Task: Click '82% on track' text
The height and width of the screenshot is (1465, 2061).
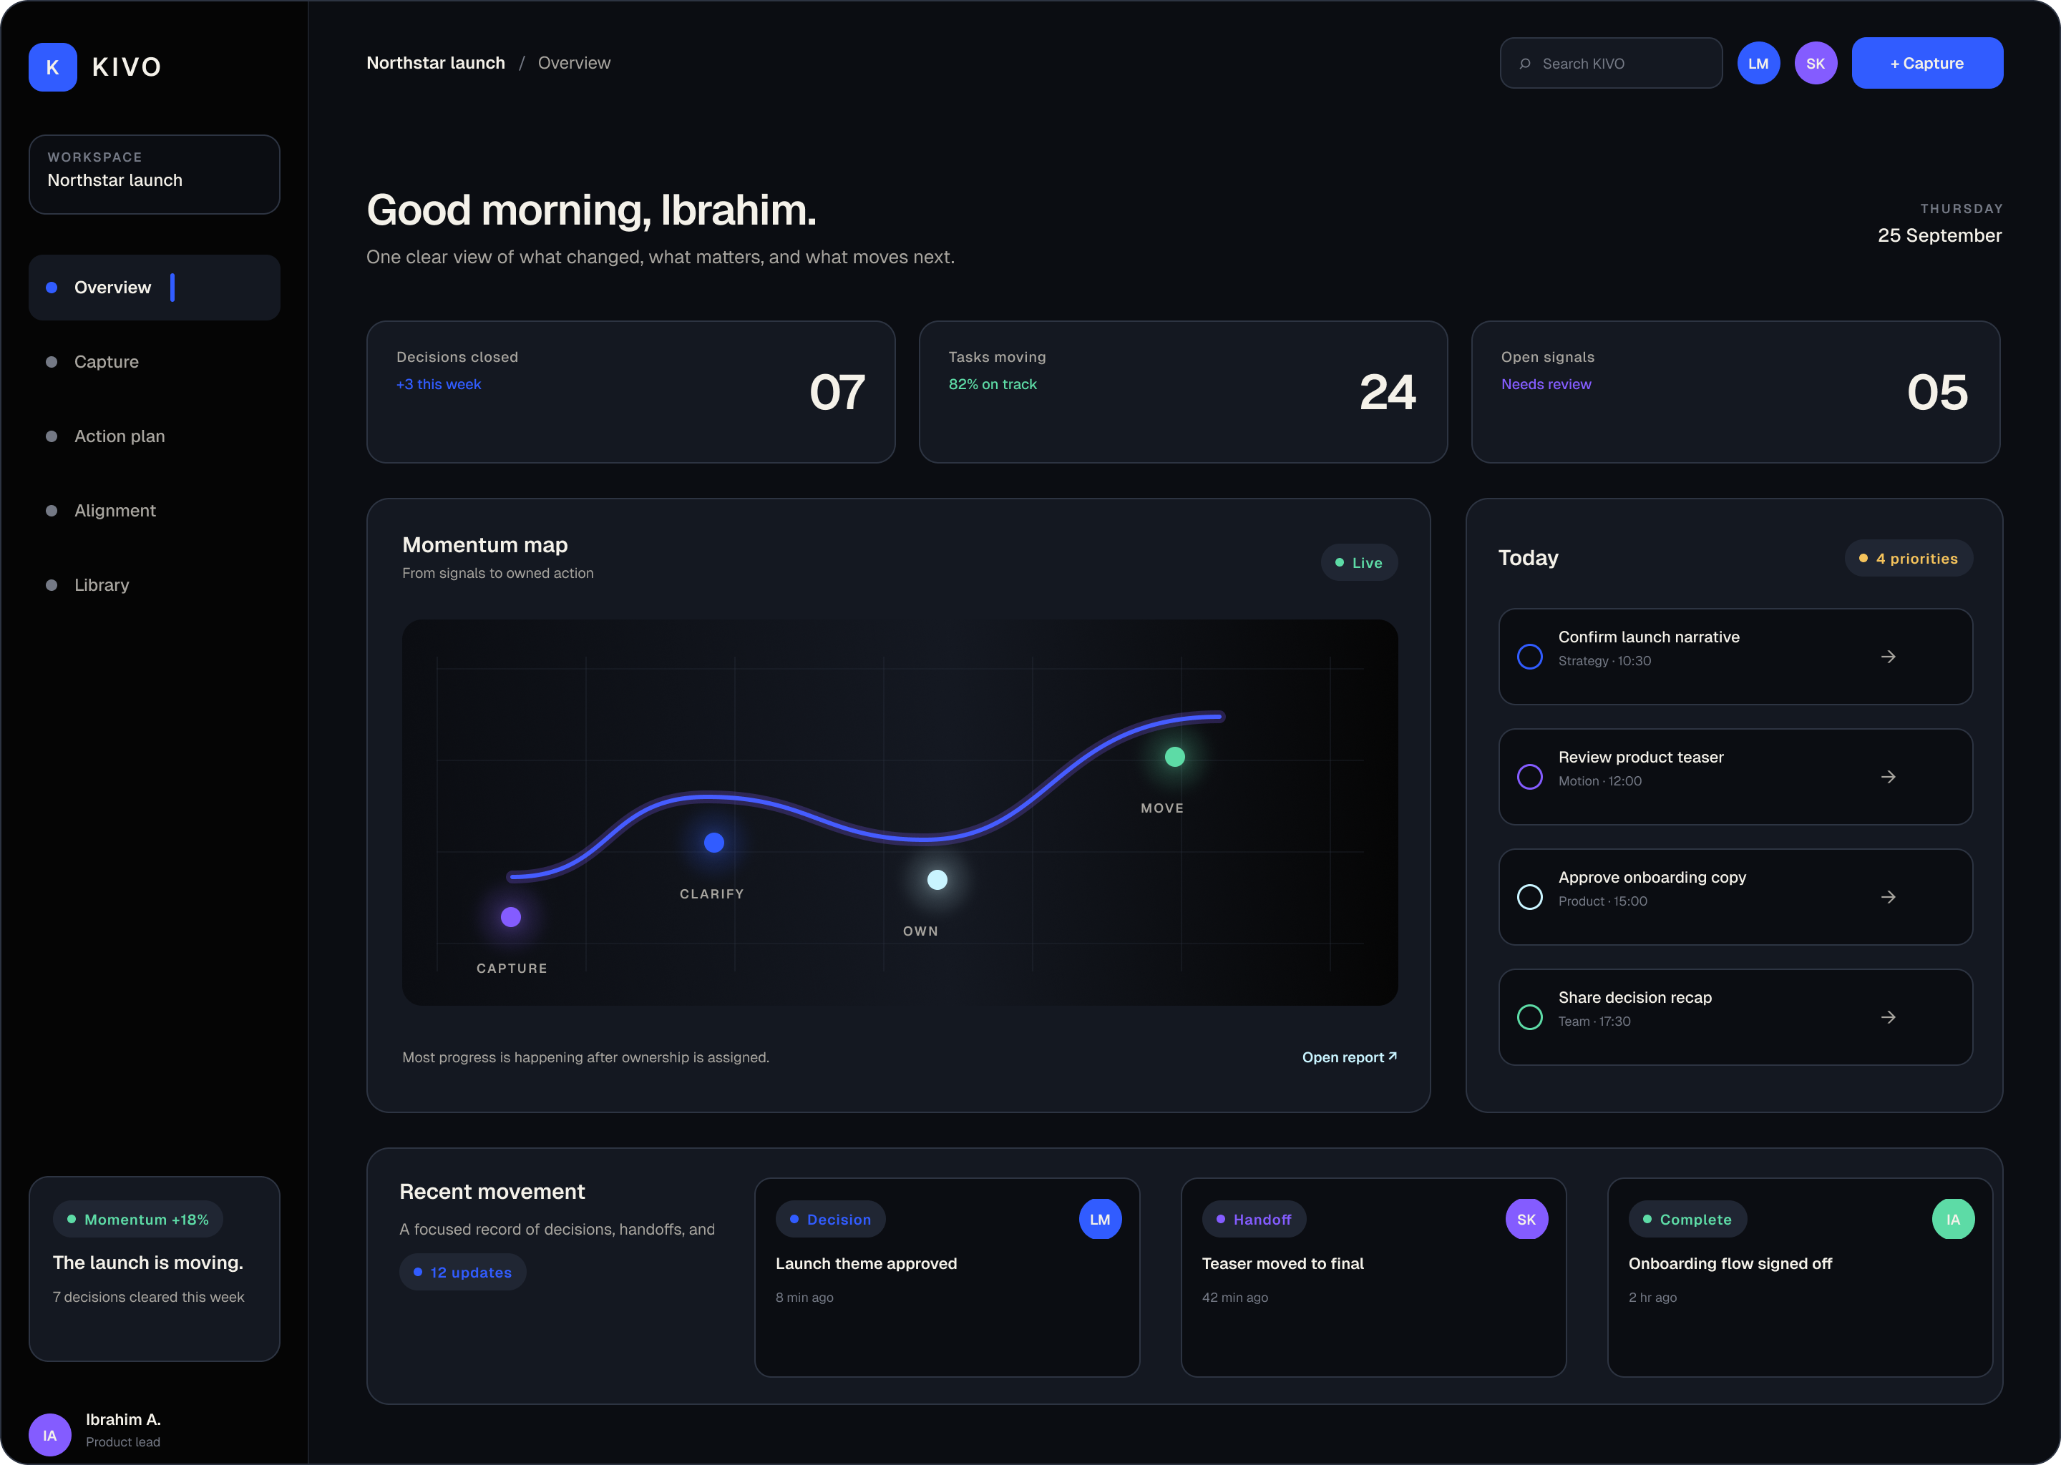Action: click(993, 384)
